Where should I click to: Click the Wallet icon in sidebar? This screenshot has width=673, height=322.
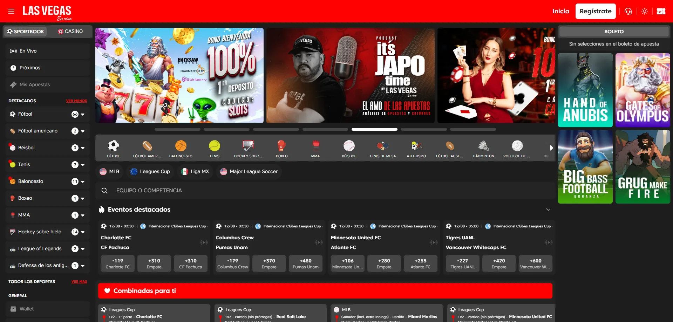pyautogui.click(x=13, y=309)
